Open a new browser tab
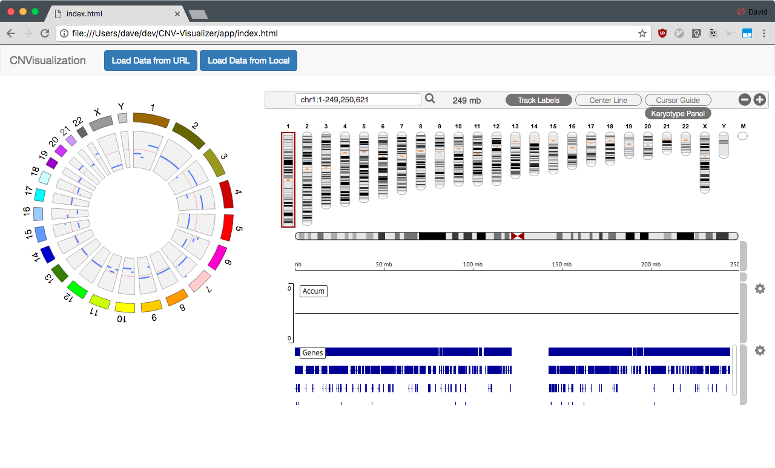This screenshot has height=468, width=775. point(198,14)
